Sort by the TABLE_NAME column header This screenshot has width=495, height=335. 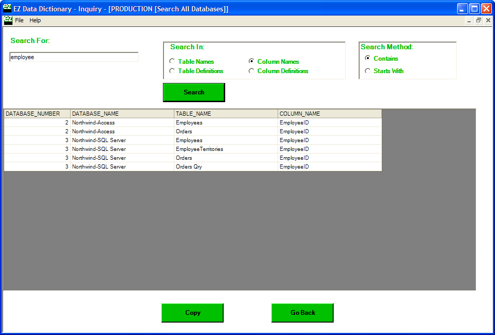click(226, 114)
